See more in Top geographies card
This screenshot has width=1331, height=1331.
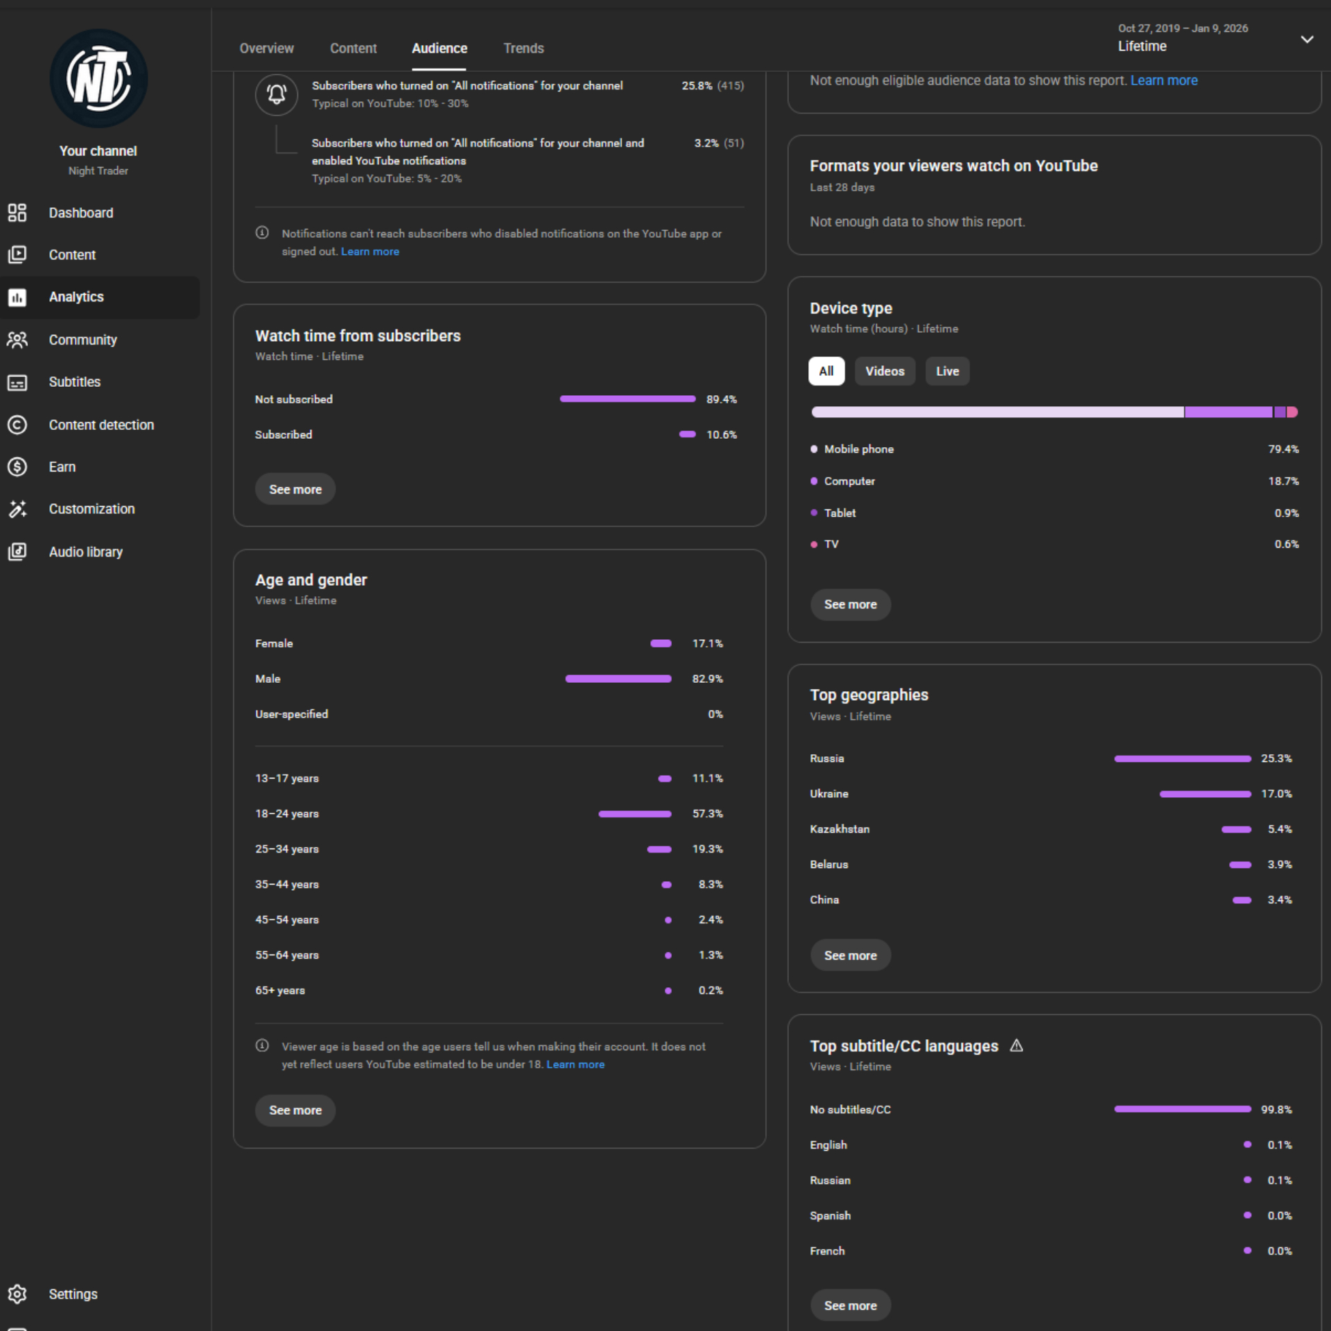850,955
